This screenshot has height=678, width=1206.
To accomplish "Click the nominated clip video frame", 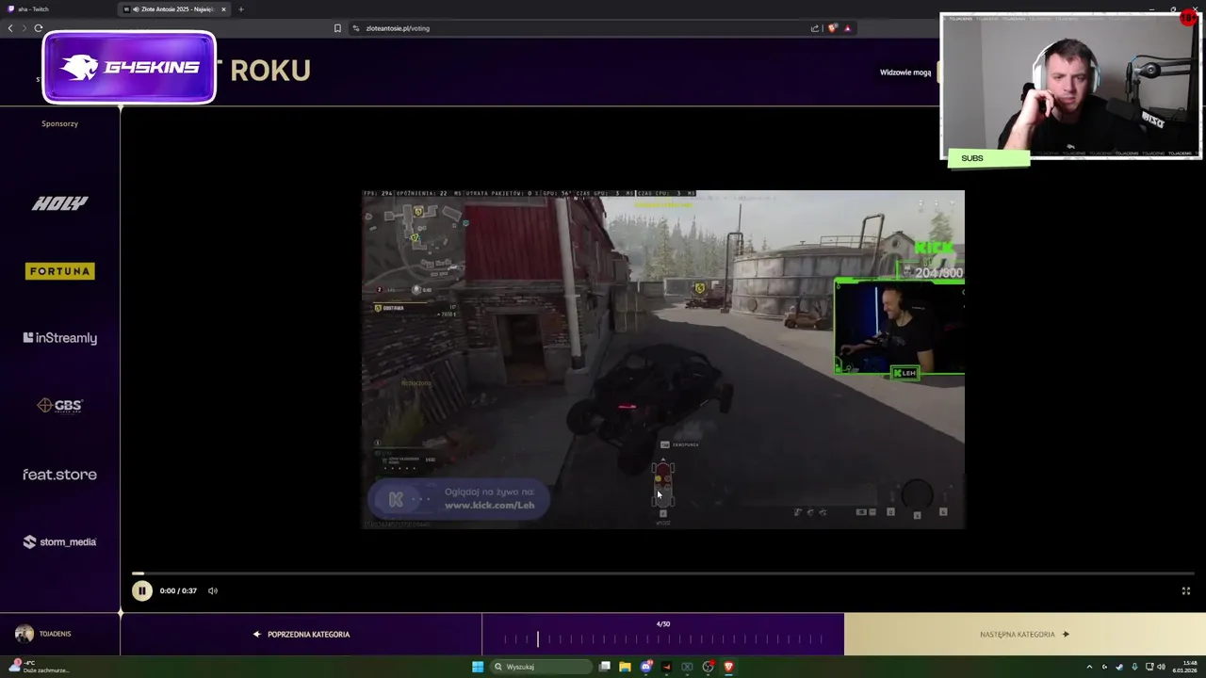I will [663, 359].
